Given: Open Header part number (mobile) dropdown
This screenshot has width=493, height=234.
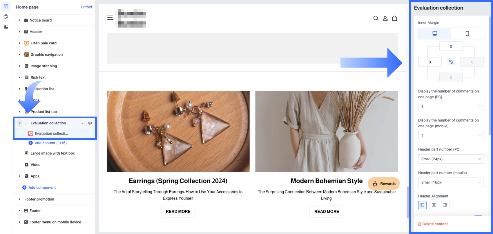Looking at the screenshot, I should point(451,182).
